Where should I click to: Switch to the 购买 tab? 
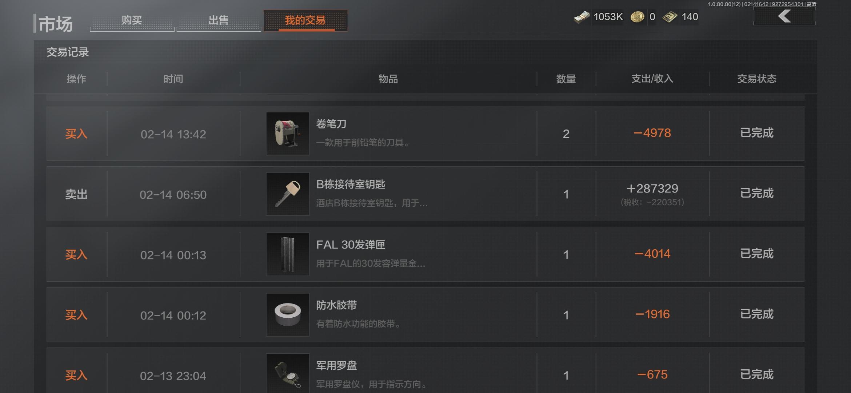tap(132, 20)
